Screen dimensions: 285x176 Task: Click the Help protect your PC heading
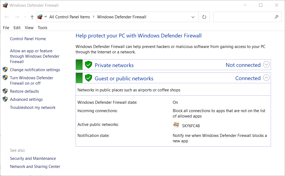(x=138, y=36)
